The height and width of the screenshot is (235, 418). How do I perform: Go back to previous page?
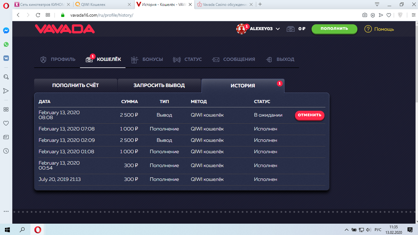tap(18, 15)
